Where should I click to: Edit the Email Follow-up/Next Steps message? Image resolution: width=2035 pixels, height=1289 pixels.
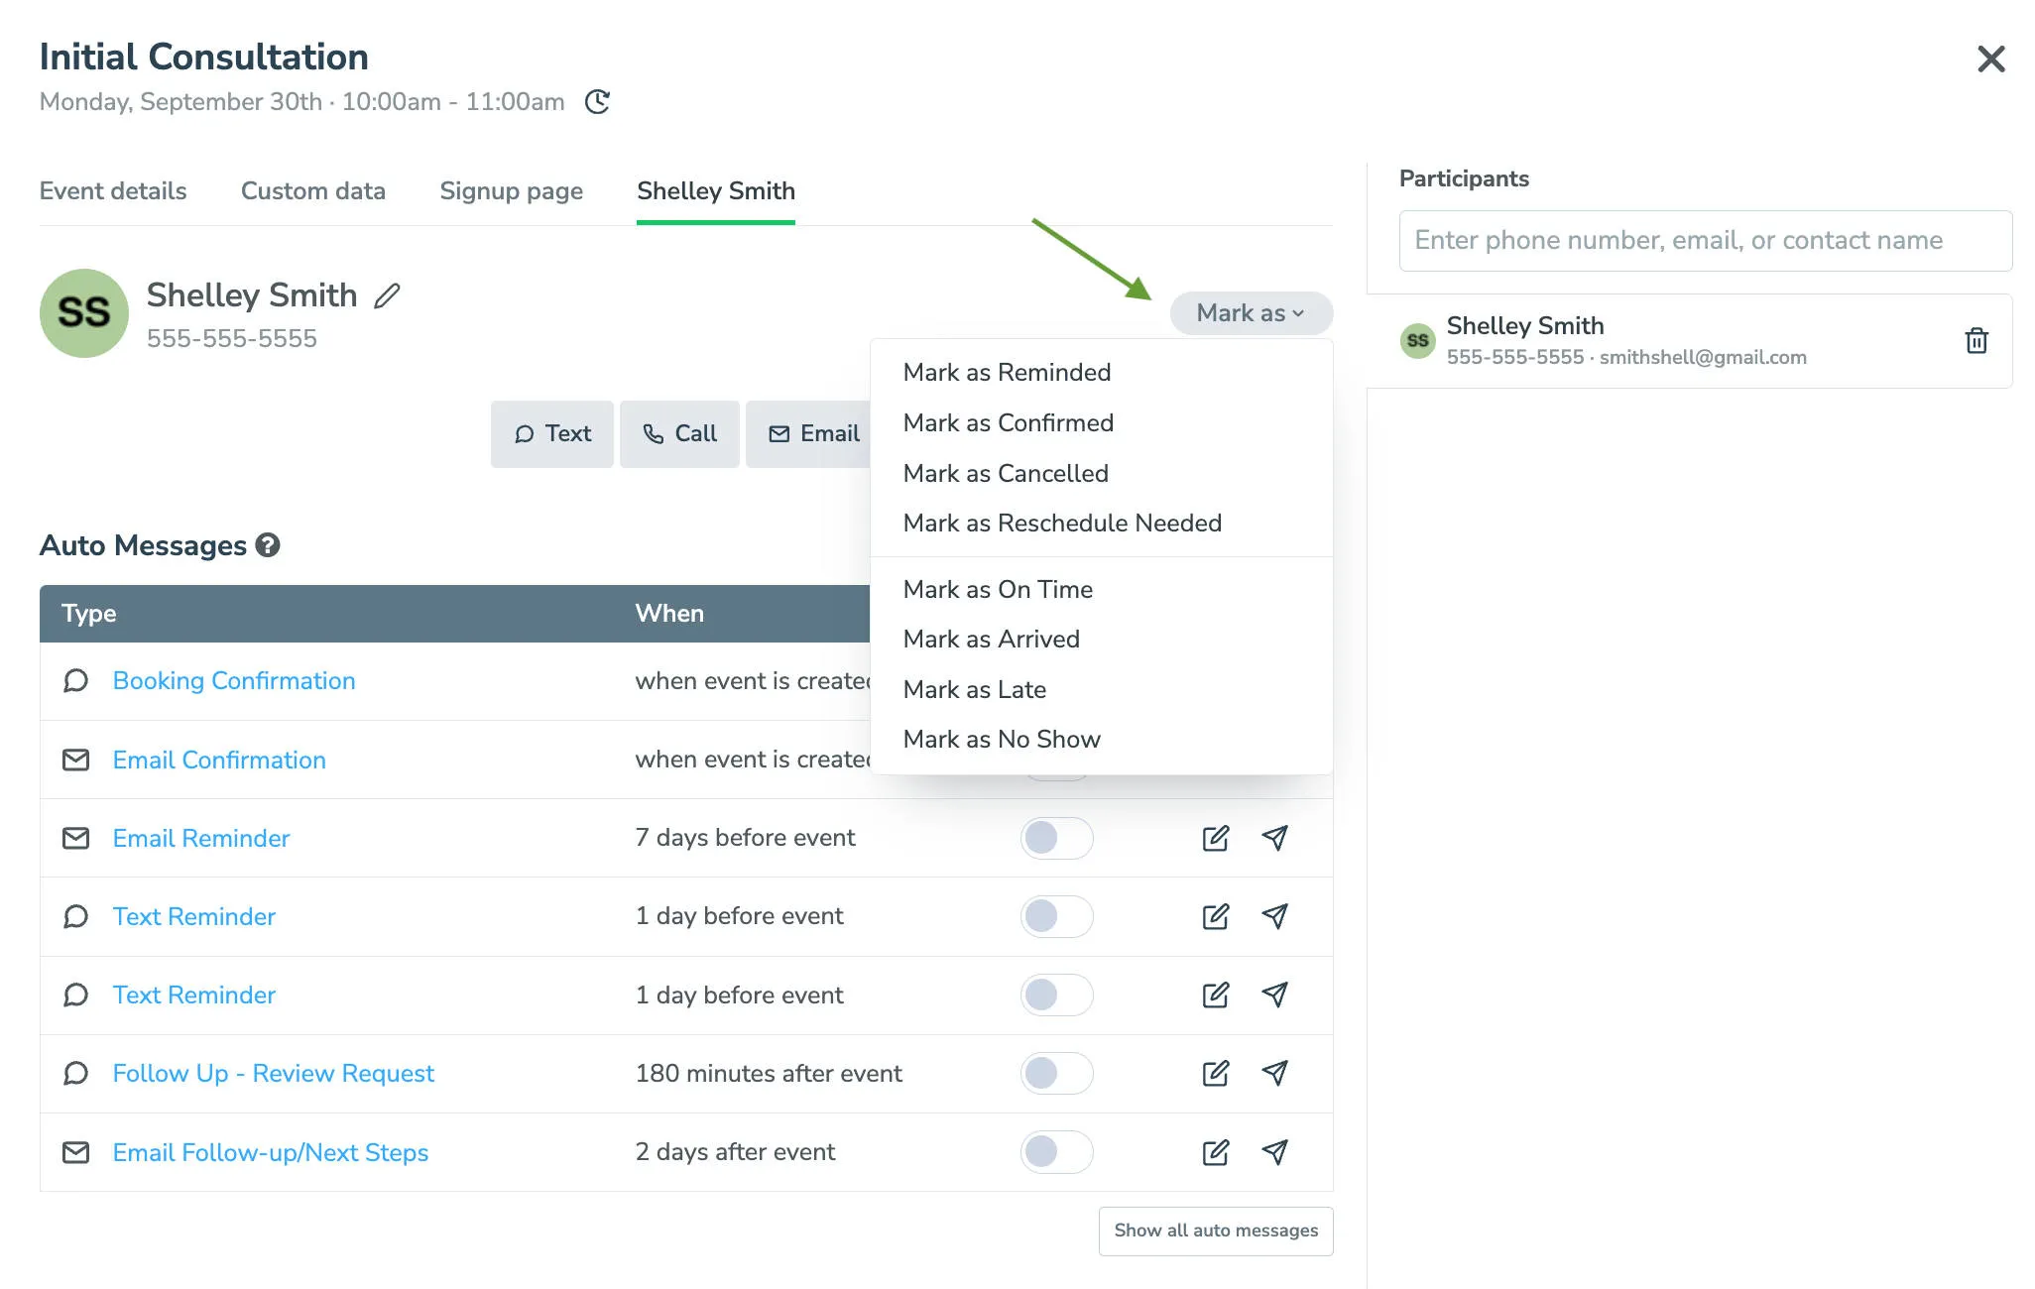click(x=1215, y=1152)
